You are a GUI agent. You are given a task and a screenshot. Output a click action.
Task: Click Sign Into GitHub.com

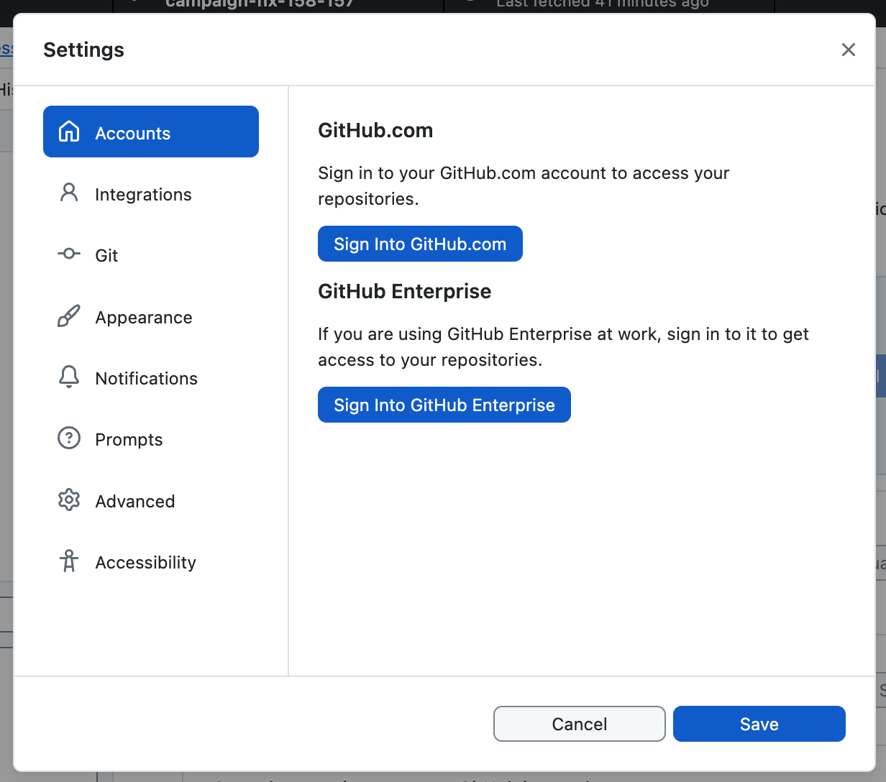coord(420,244)
